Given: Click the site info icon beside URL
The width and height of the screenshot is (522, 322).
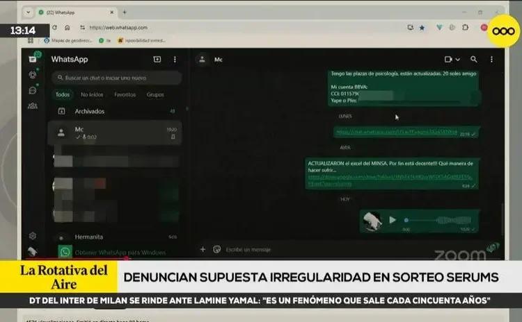Looking at the screenshot, I should [82, 28].
